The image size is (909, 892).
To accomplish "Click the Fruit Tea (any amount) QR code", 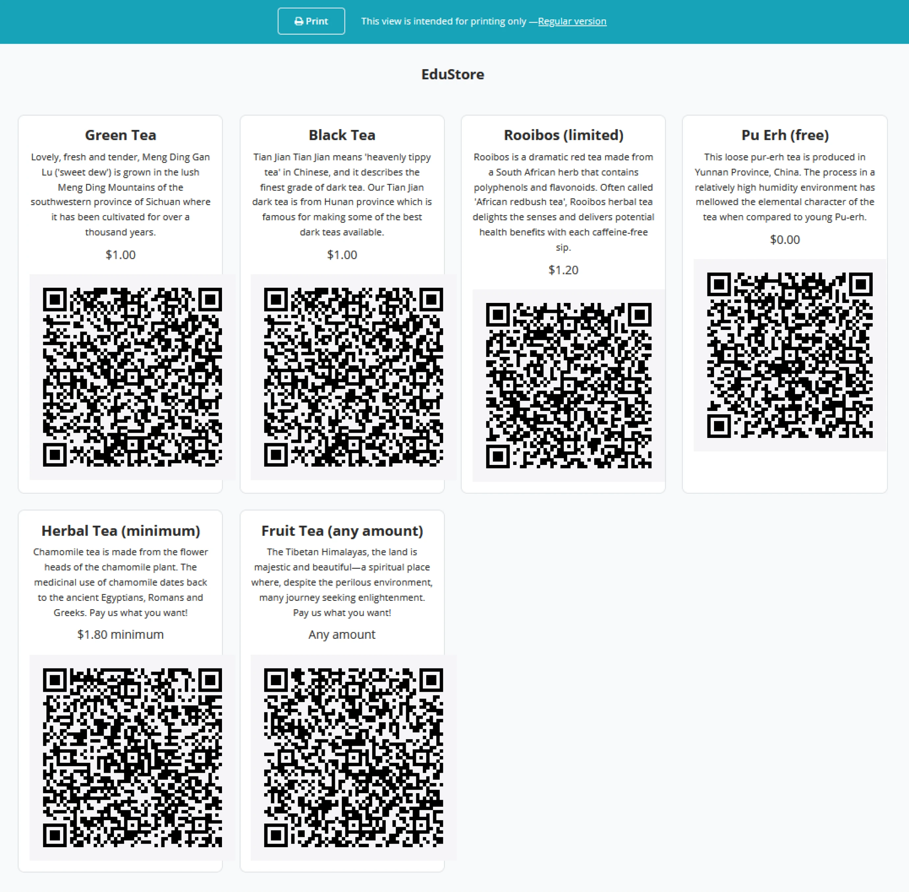I will pyautogui.click(x=353, y=757).
